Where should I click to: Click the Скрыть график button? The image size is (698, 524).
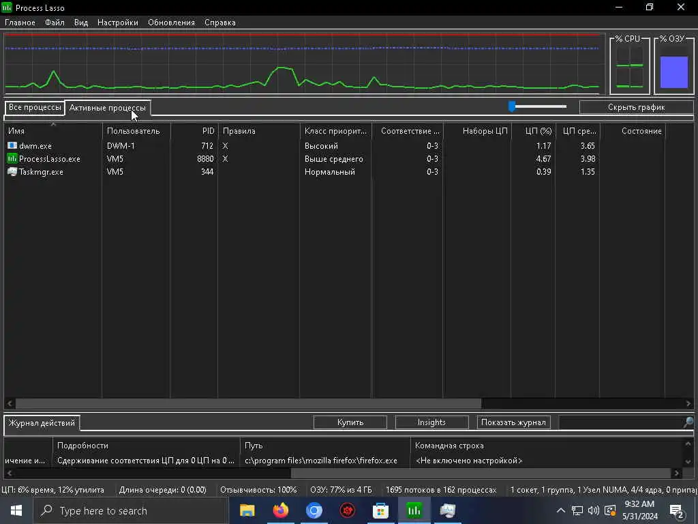[636, 107]
